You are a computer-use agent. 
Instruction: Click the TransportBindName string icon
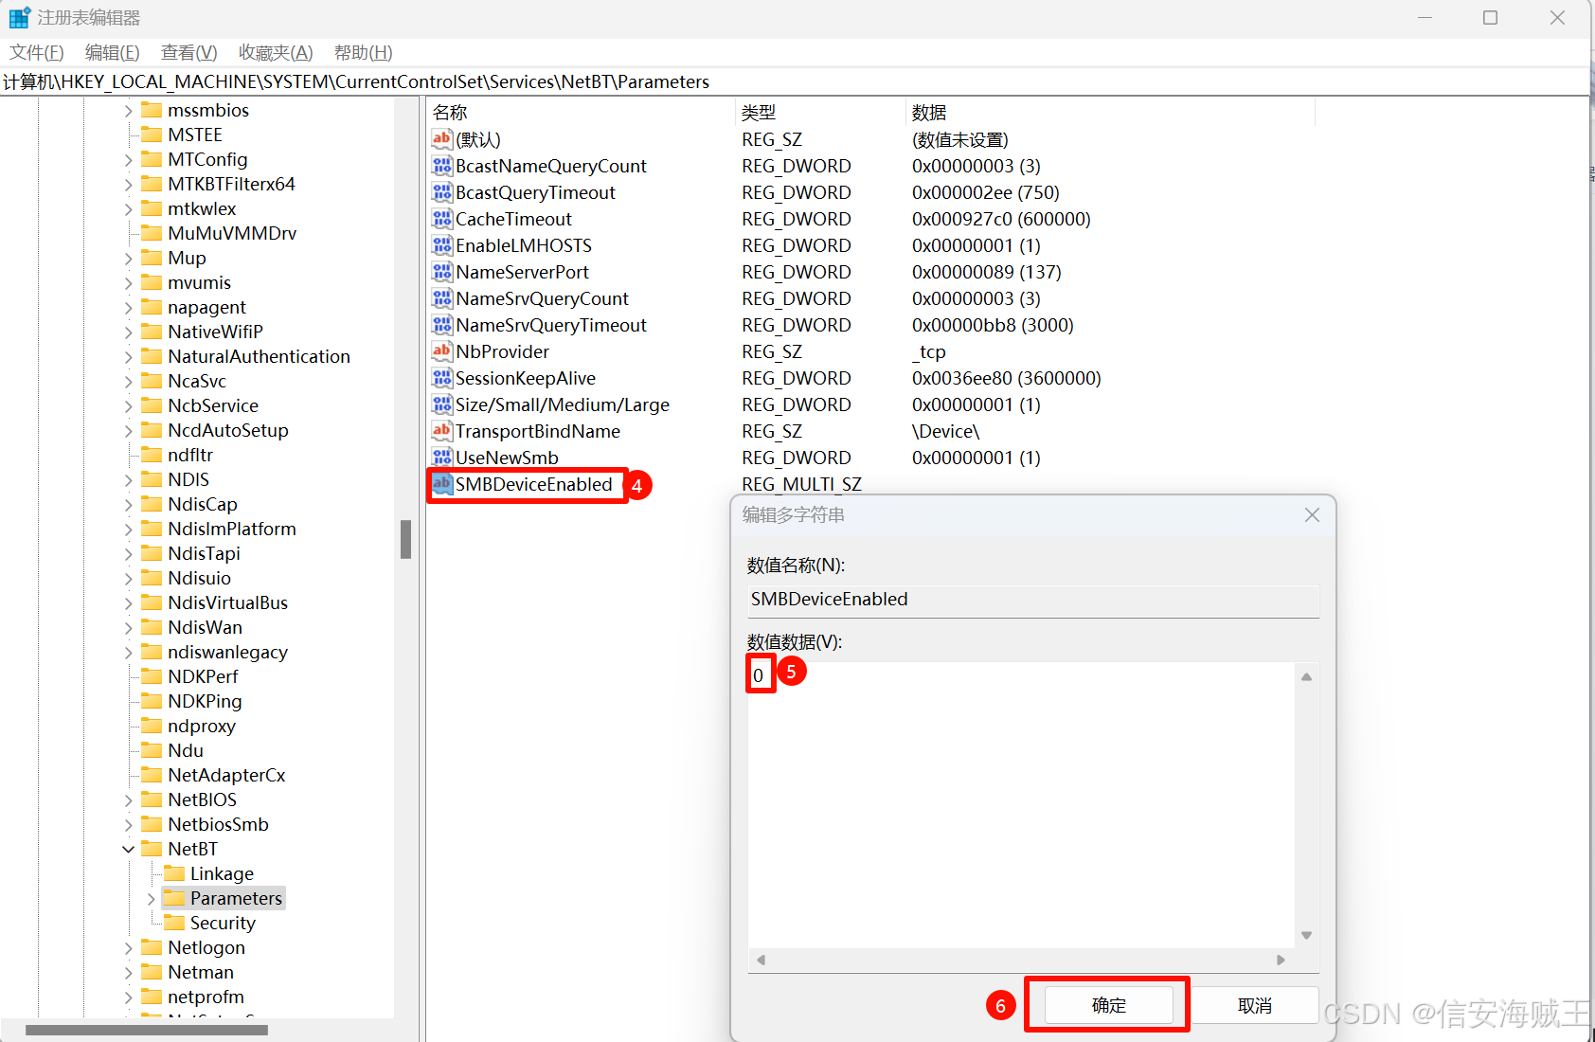pyautogui.click(x=441, y=431)
